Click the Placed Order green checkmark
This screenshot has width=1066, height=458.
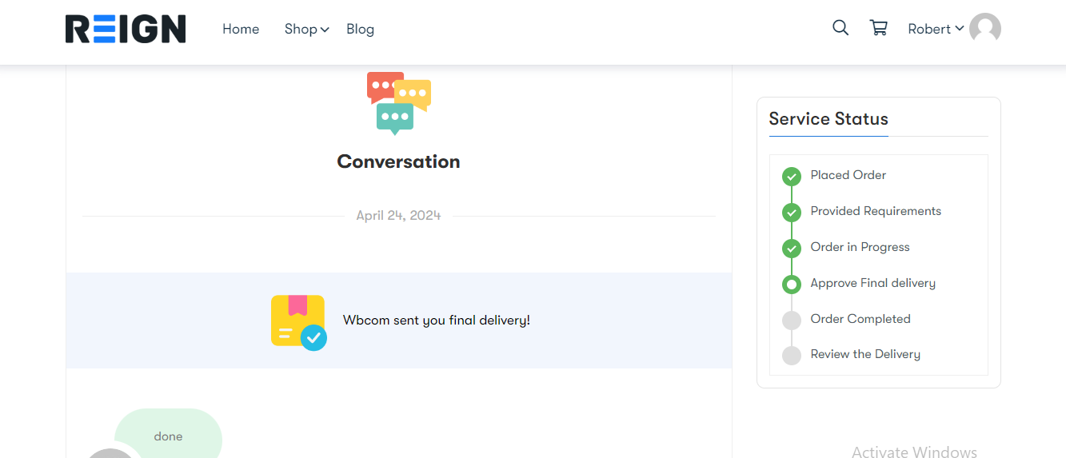coord(791,176)
